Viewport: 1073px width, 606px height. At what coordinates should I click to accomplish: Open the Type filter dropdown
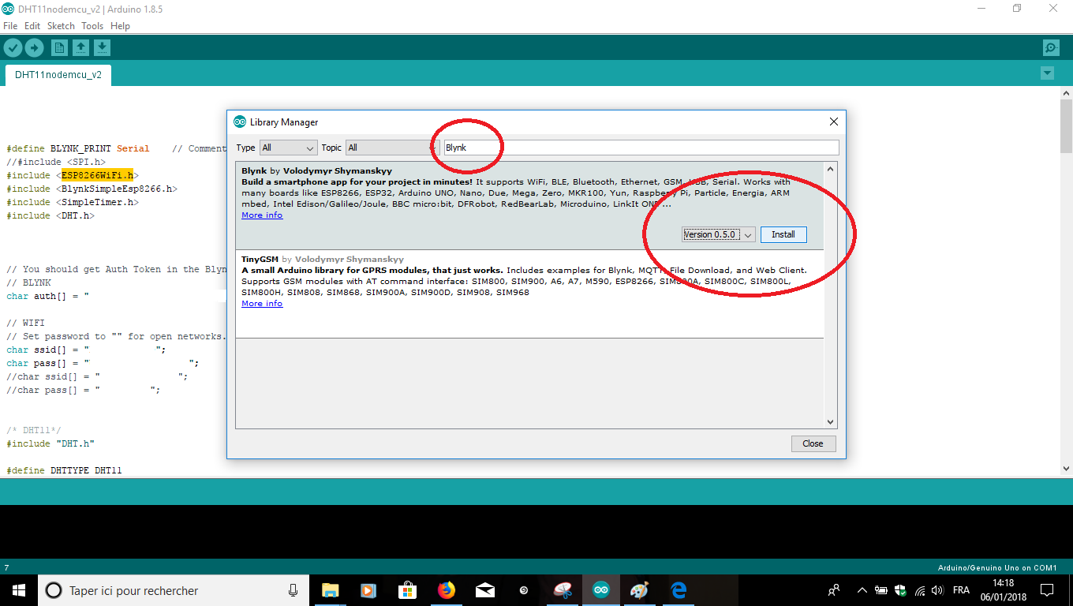click(x=288, y=148)
